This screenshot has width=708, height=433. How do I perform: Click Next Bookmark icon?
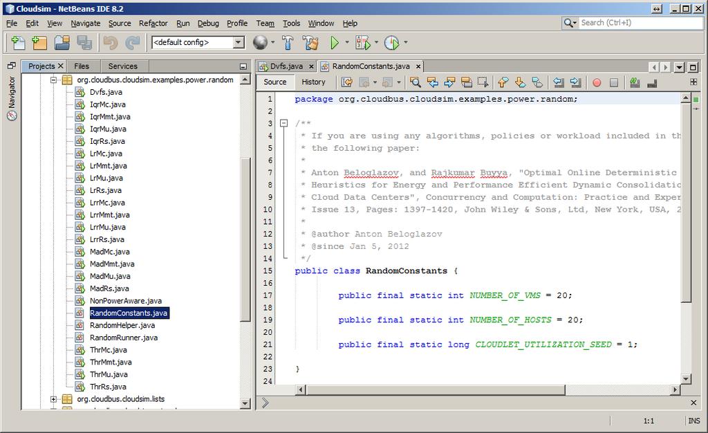point(520,82)
